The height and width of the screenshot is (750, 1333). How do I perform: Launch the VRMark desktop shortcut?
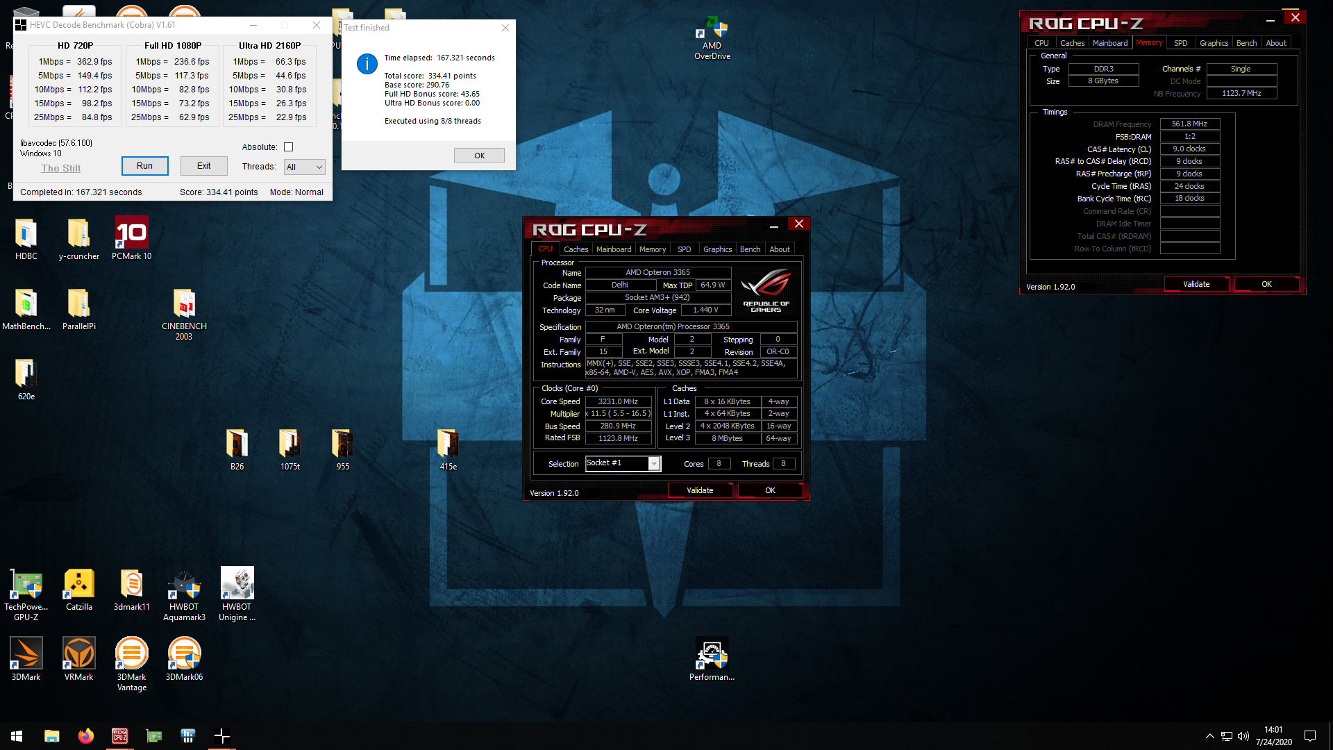(x=78, y=660)
